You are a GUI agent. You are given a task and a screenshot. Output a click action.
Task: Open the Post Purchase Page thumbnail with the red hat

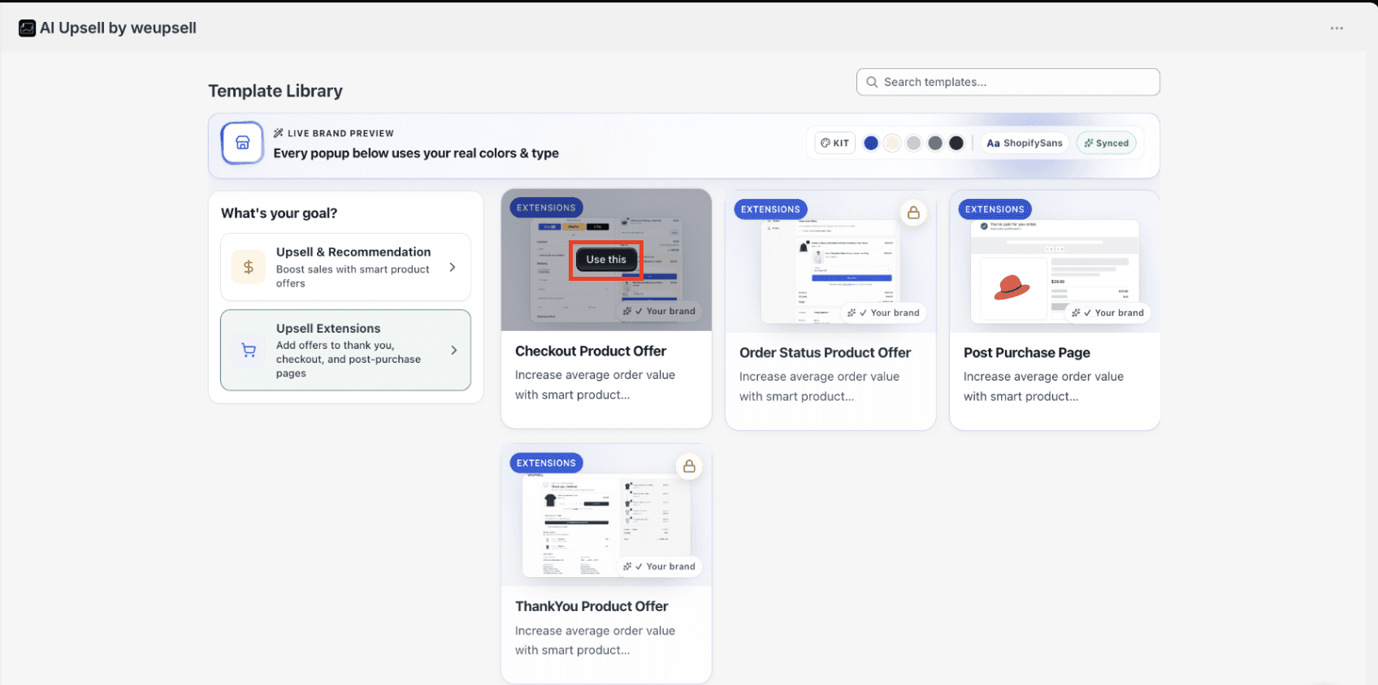click(1055, 261)
